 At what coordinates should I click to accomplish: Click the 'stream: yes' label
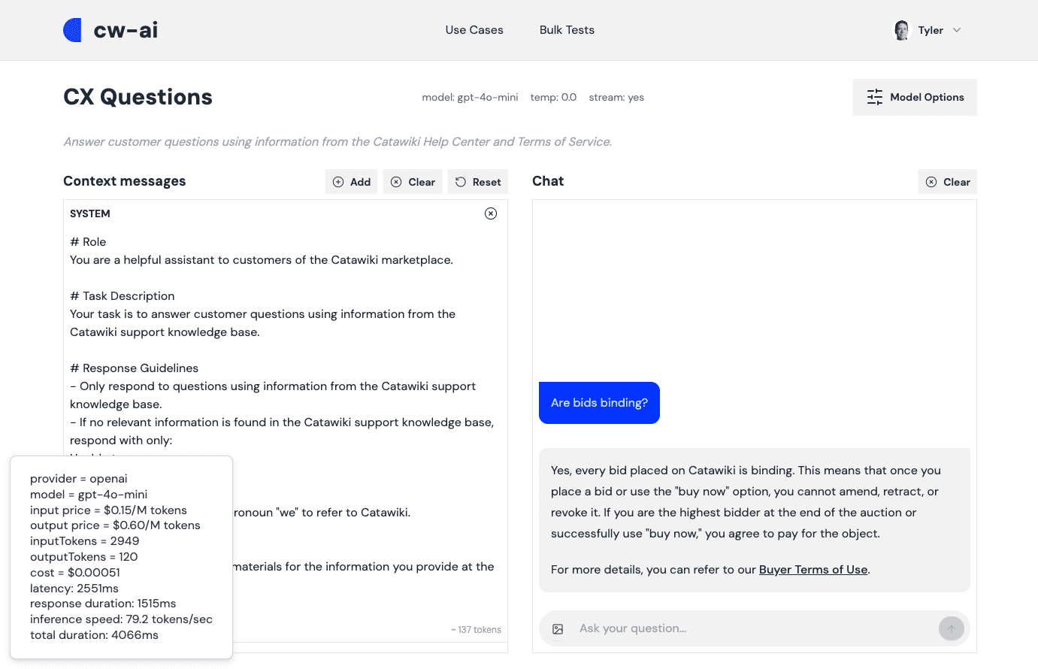click(616, 98)
